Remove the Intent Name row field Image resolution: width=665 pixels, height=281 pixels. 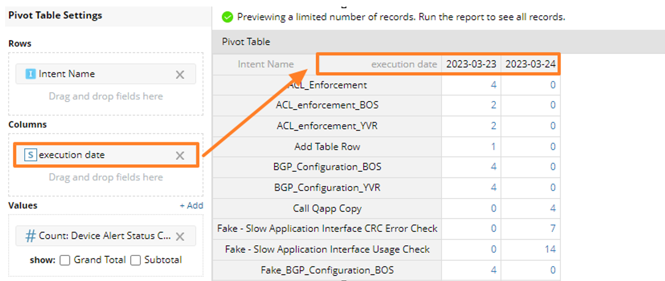180,74
